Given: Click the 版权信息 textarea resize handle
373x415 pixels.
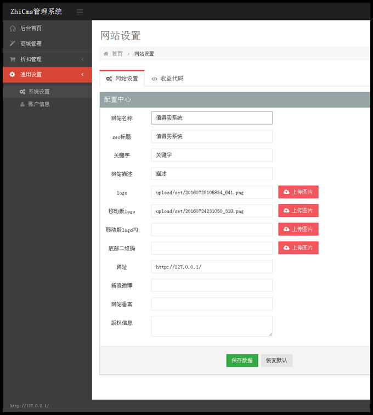Looking at the screenshot, I should pyautogui.click(x=270, y=334).
